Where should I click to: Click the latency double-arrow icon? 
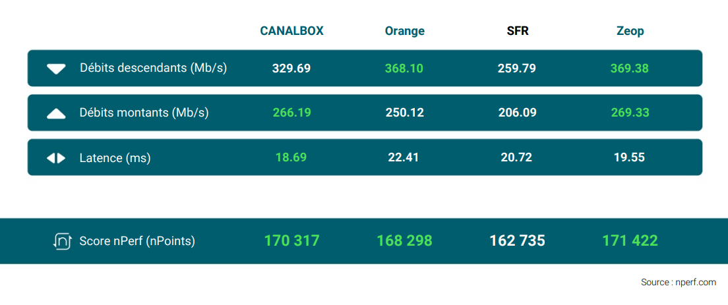56,158
